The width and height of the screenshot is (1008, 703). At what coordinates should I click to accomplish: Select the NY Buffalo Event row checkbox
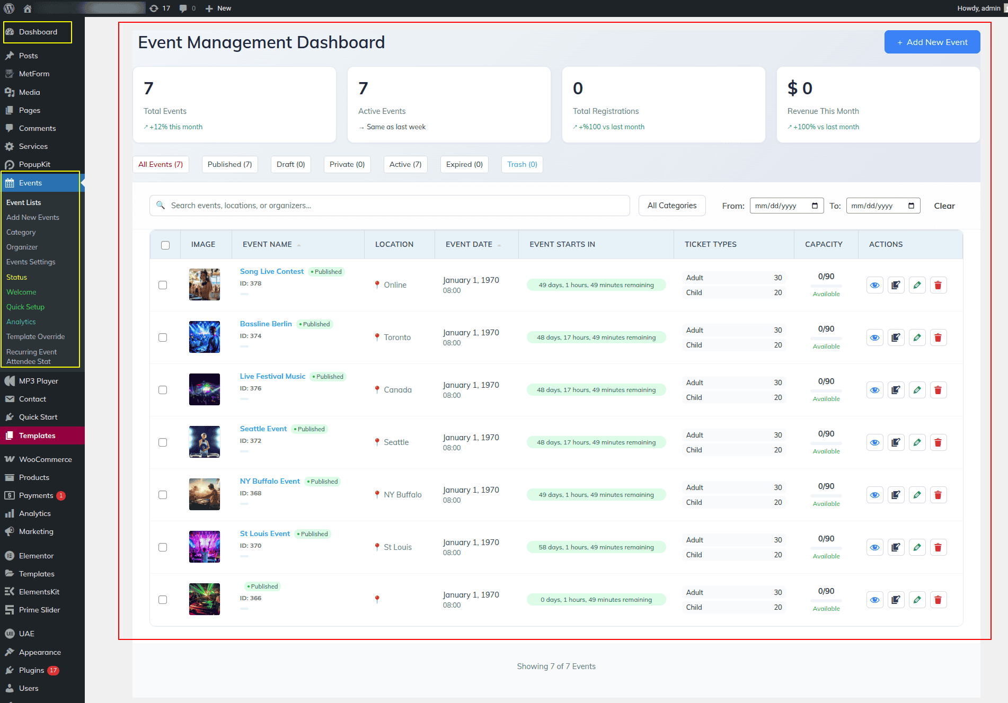[x=163, y=495]
